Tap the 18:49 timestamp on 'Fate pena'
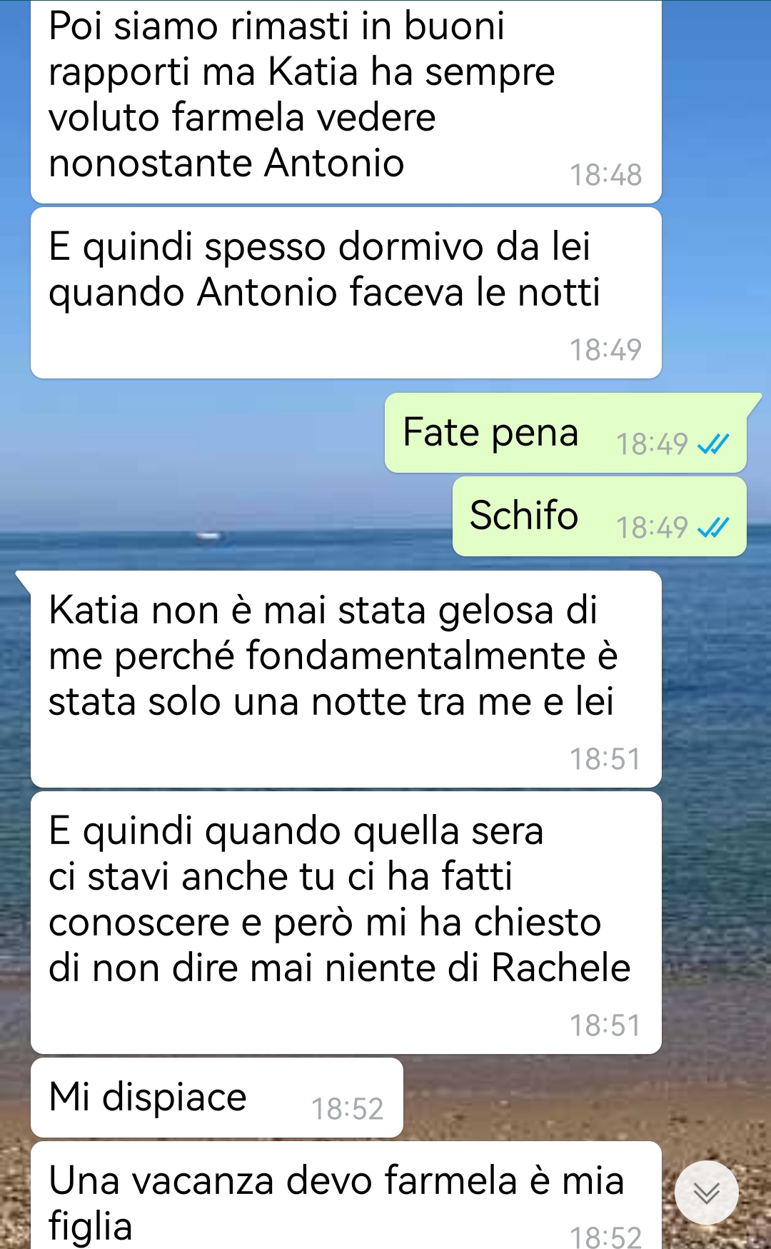The width and height of the screenshot is (771, 1249). pos(652,444)
